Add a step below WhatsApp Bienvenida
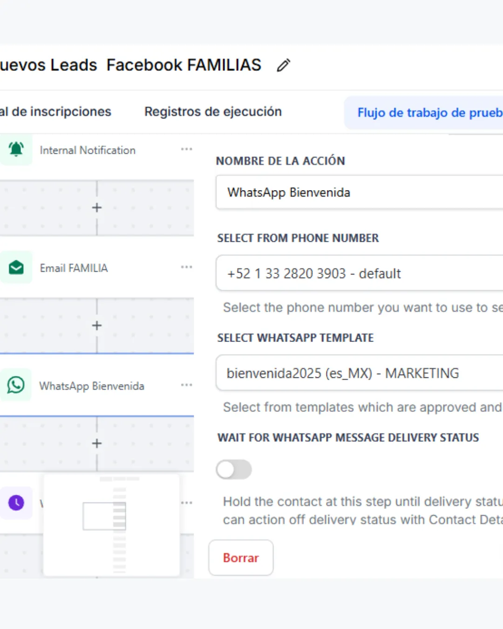 tap(97, 444)
